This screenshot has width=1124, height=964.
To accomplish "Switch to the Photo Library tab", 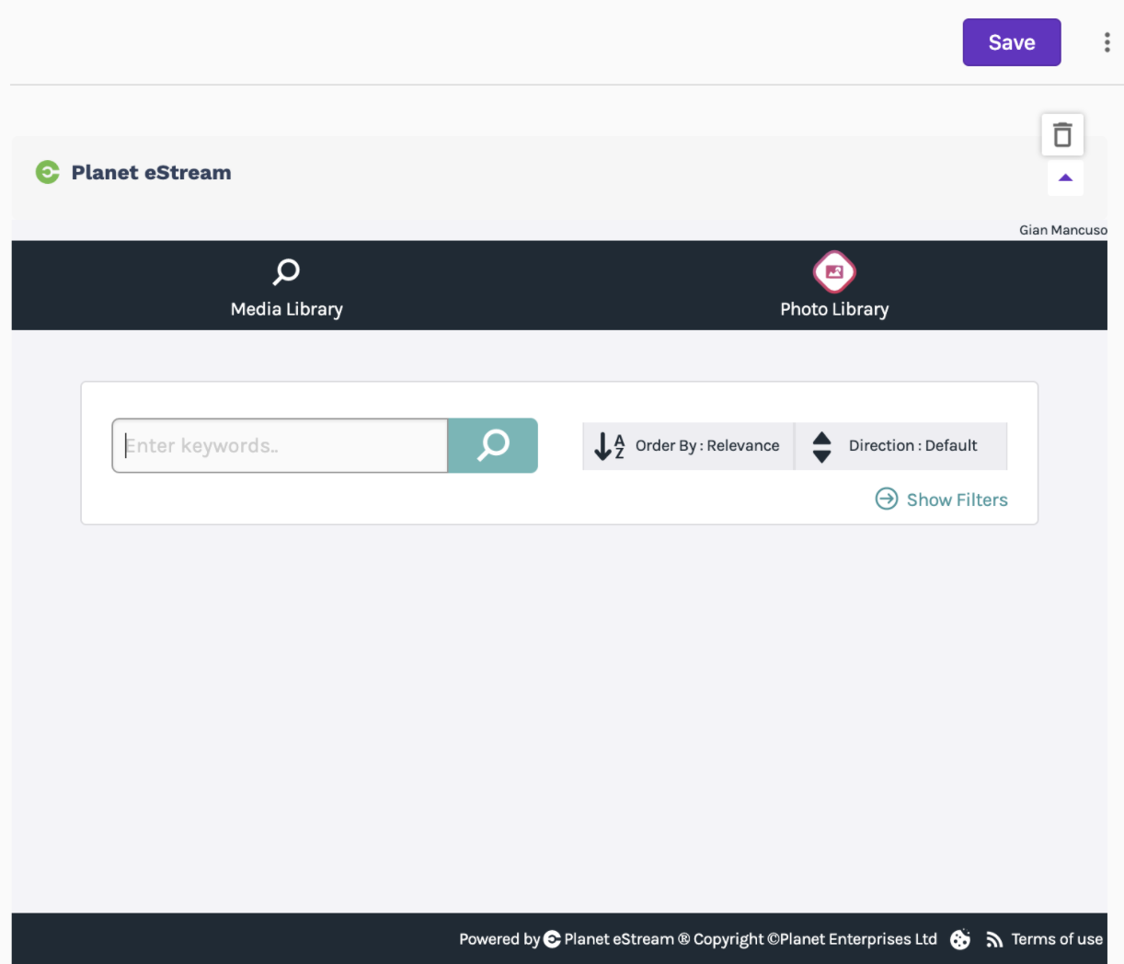I will tap(834, 286).
